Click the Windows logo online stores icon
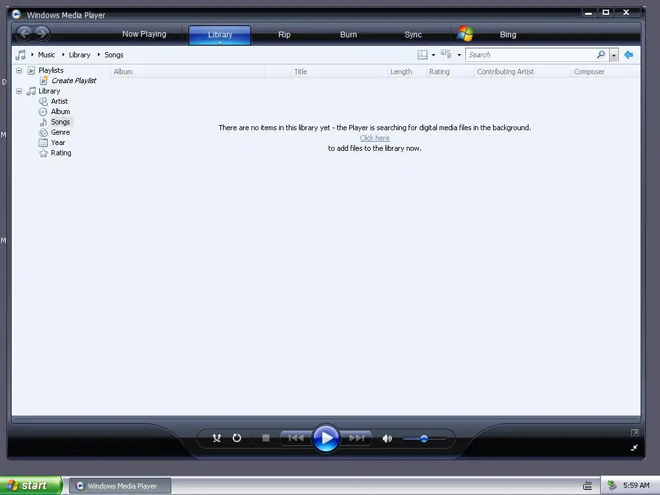The width and height of the screenshot is (660, 495). pyautogui.click(x=465, y=34)
